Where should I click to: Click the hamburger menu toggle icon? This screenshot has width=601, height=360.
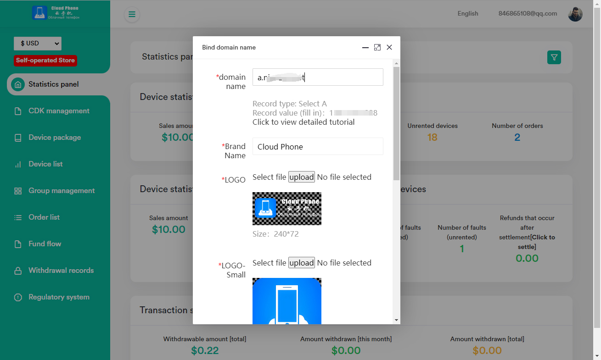(132, 14)
